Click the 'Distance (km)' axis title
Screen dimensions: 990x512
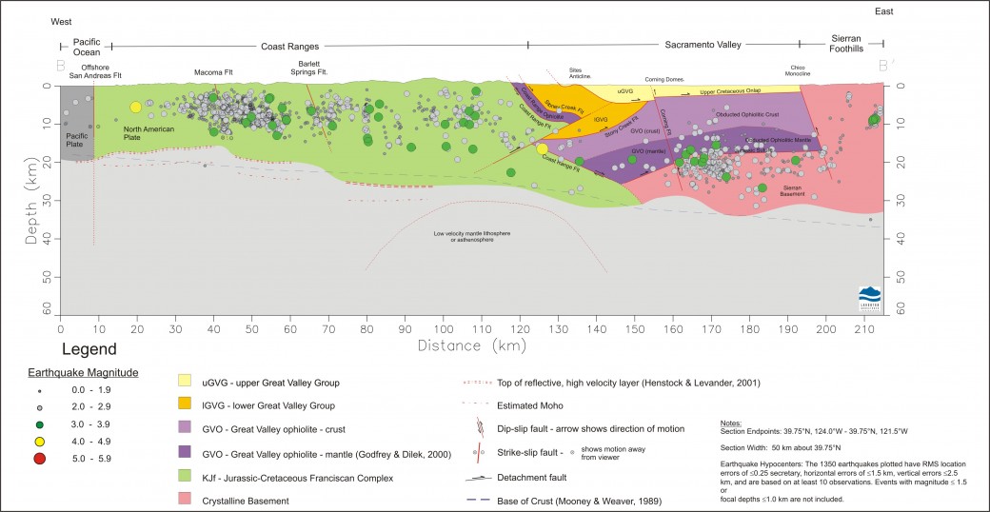pyautogui.click(x=471, y=345)
